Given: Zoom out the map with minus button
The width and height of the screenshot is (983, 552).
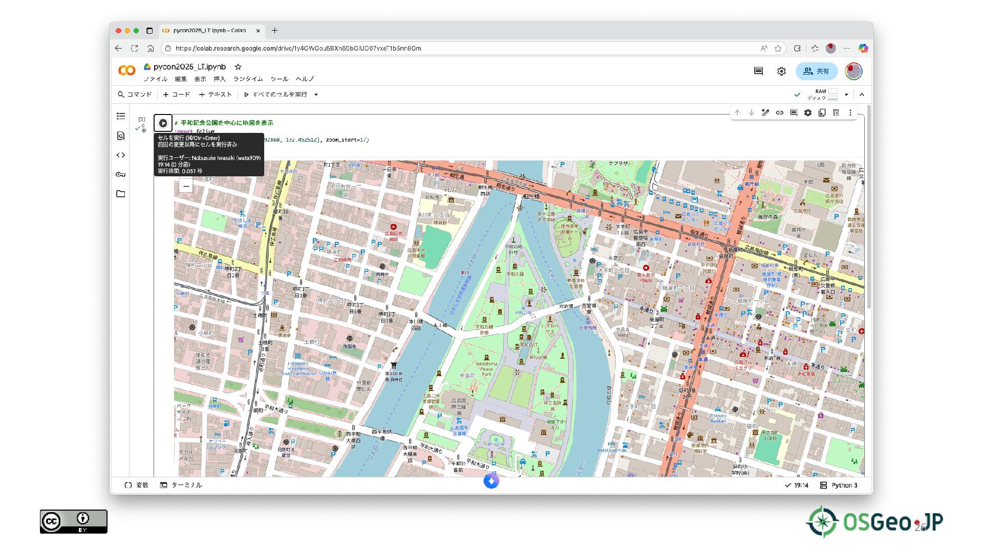Looking at the screenshot, I should click(x=186, y=187).
